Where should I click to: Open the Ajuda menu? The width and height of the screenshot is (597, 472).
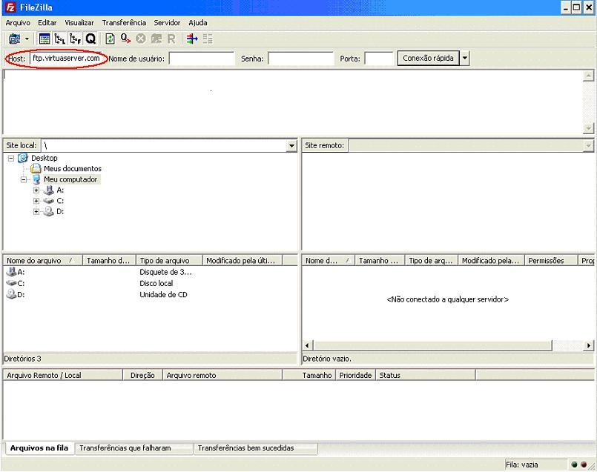click(198, 23)
